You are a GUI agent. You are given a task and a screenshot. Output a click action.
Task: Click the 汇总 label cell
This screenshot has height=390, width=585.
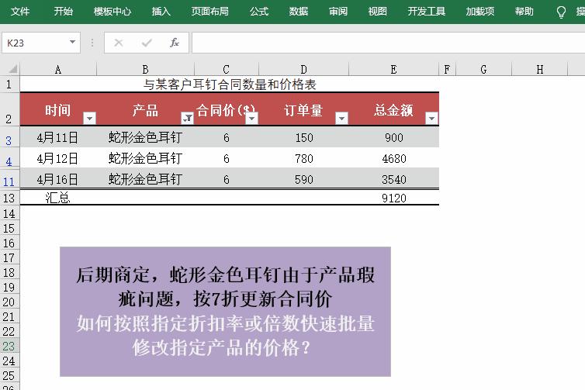point(58,198)
